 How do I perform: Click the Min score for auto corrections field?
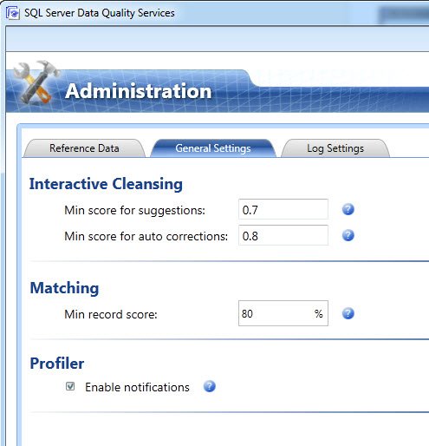point(283,235)
